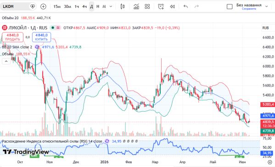Click the green market status dot
The image size is (275, 167).
click(53, 27)
